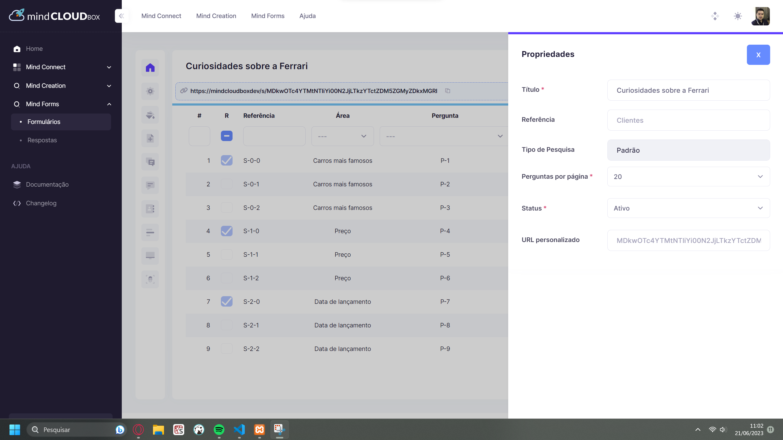The image size is (783, 440).
Task: Check the R checkbox for row S-1-1
Action: (x=226, y=255)
